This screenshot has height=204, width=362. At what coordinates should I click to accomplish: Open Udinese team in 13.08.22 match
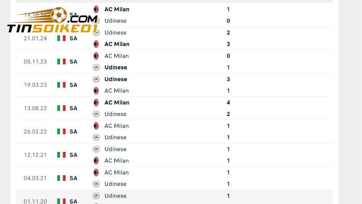(115, 114)
